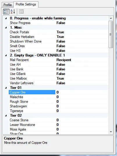Collapse the 0. Progress category
Screen dimensions: 117x156
tap(6, 18)
